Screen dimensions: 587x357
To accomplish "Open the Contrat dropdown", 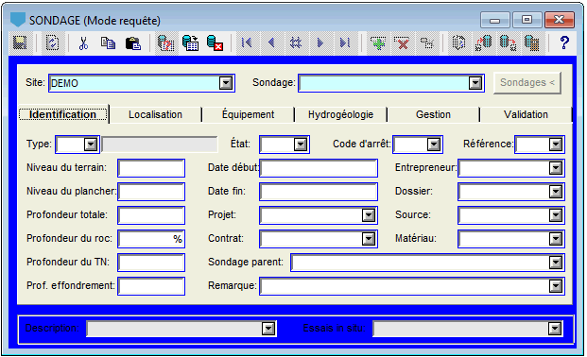I will tap(369, 239).
